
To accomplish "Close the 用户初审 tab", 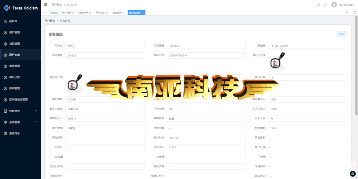I will [x=107, y=13].
